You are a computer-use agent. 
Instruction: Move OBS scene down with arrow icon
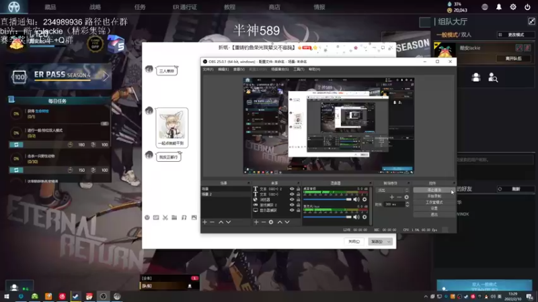[x=229, y=222]
